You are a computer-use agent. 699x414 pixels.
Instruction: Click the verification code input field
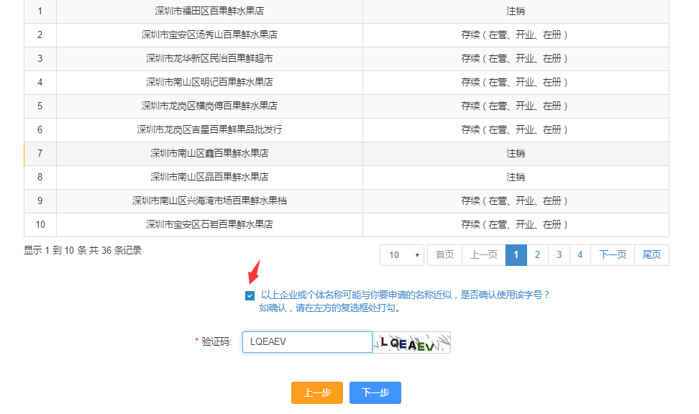[x=307, y=342]
